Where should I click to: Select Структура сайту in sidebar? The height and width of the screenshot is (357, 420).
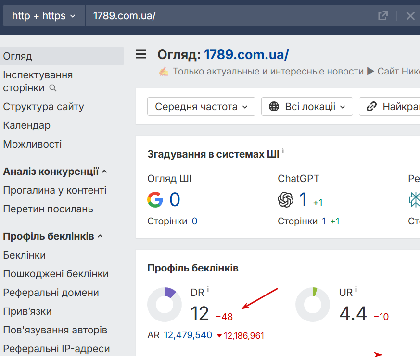point(43,107)
